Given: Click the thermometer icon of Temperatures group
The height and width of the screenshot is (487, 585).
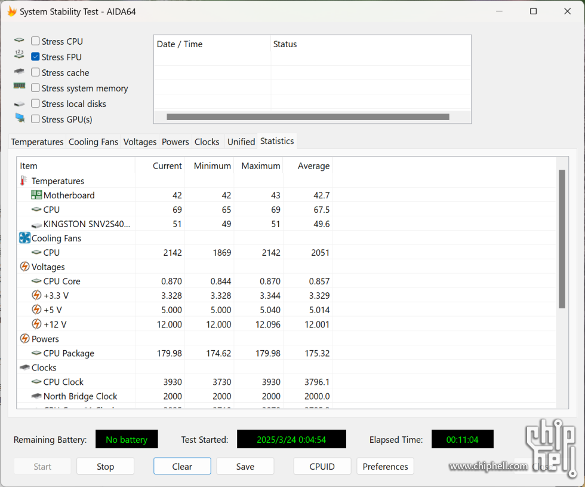Looking at the screenshot, I should click(x=23, y=180).
